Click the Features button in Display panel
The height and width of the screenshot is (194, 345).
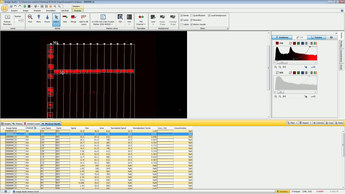point(282,37)
